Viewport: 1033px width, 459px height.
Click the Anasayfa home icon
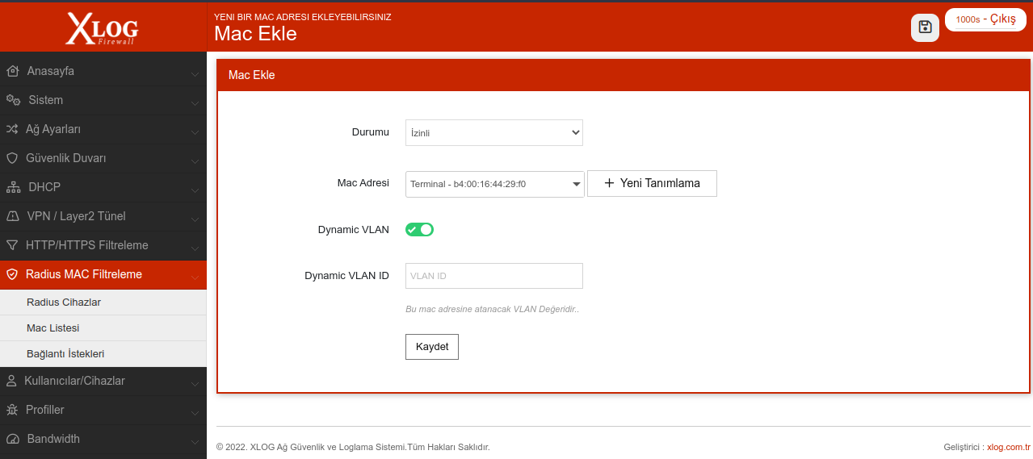coord(12,71)
